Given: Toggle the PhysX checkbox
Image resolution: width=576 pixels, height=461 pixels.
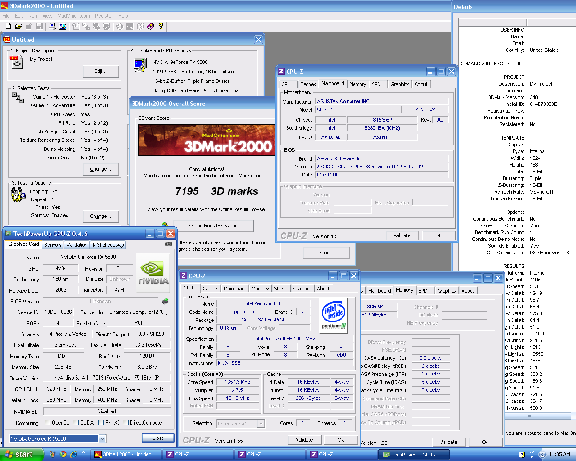Looking at the screenshot, I should click(101, 423).
